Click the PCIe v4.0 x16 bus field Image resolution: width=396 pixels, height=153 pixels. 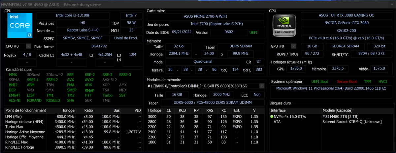tap(346, 38)
